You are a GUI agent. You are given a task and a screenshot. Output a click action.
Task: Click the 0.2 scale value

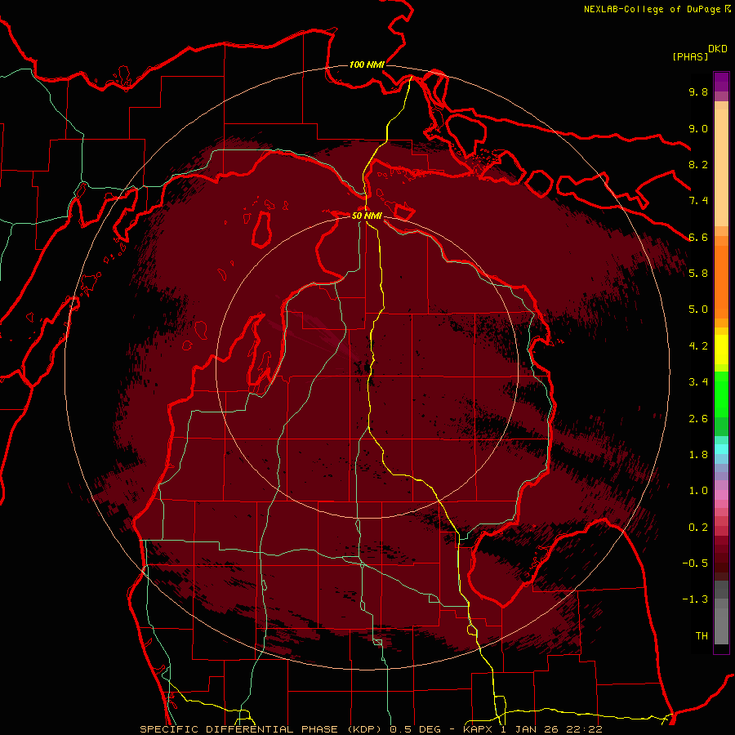pyautogui.click(x=698, y=528)
